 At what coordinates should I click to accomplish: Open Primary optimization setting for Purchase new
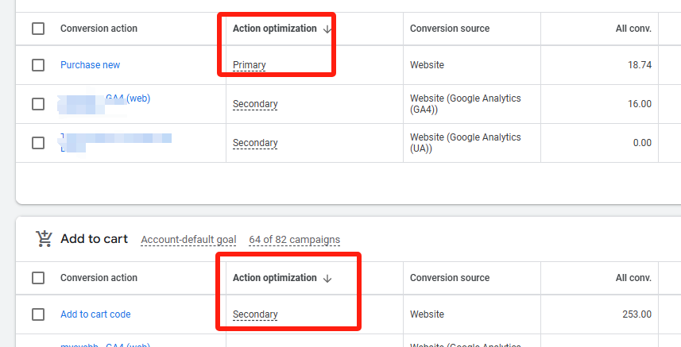[249, 65]
